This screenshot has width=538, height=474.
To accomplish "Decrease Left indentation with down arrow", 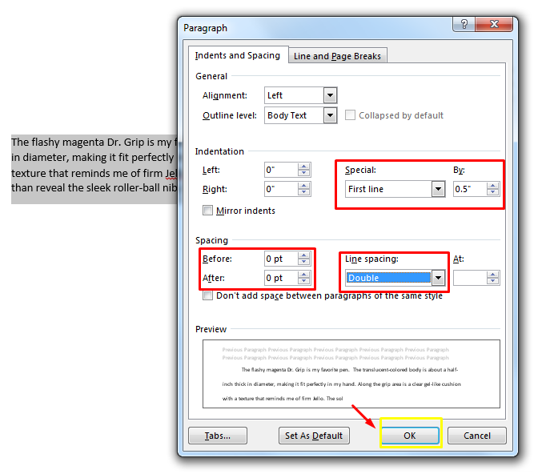I will click(x=303, y=173).
